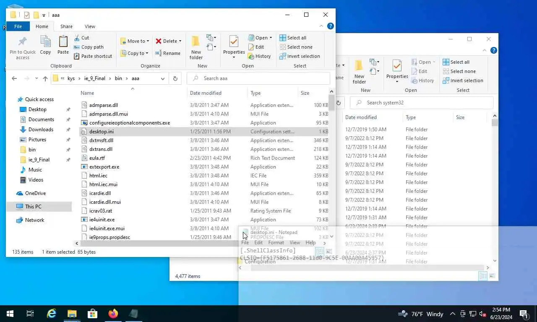Click New folder in system32 window
The height and width of the screenshot is (322, 537).
pos(359,71)
